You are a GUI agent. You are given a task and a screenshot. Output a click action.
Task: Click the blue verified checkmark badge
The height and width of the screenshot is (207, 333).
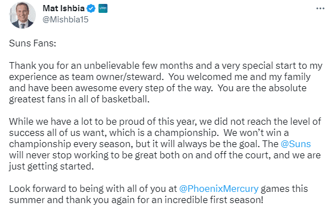[91, 8]
